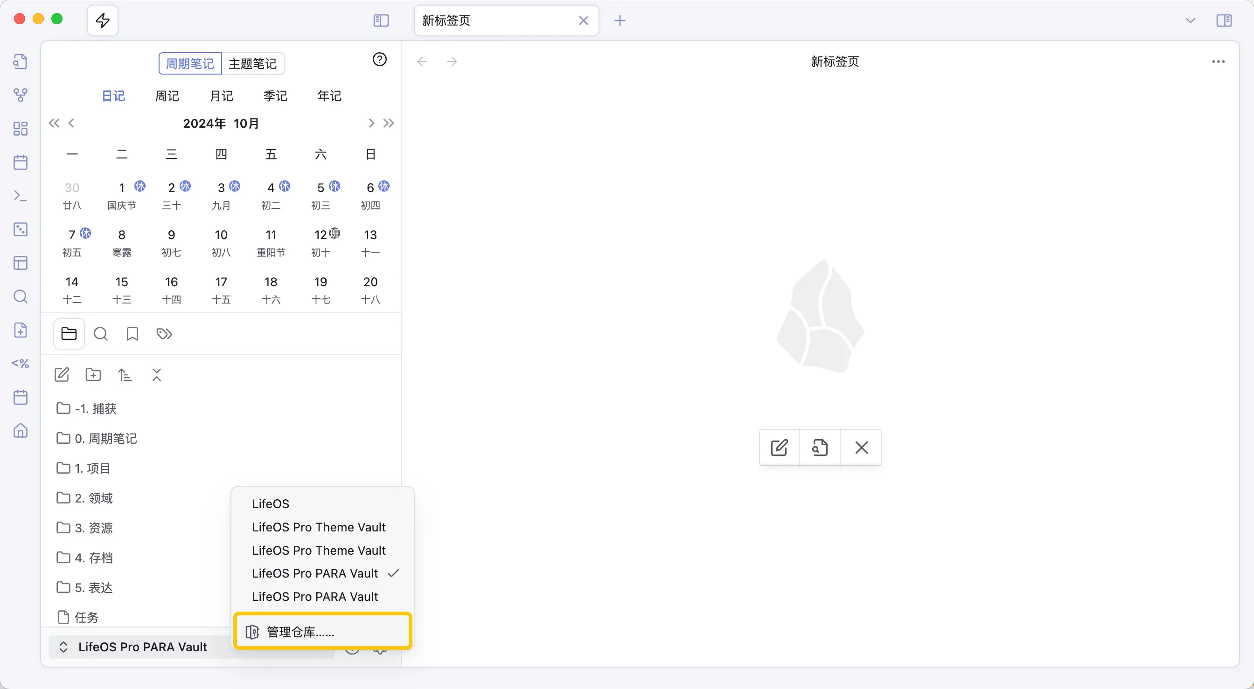The width and height of the screenshot is (1254, 689).
Task: Collapse all folders in file explorer
Action: (156, 375)
